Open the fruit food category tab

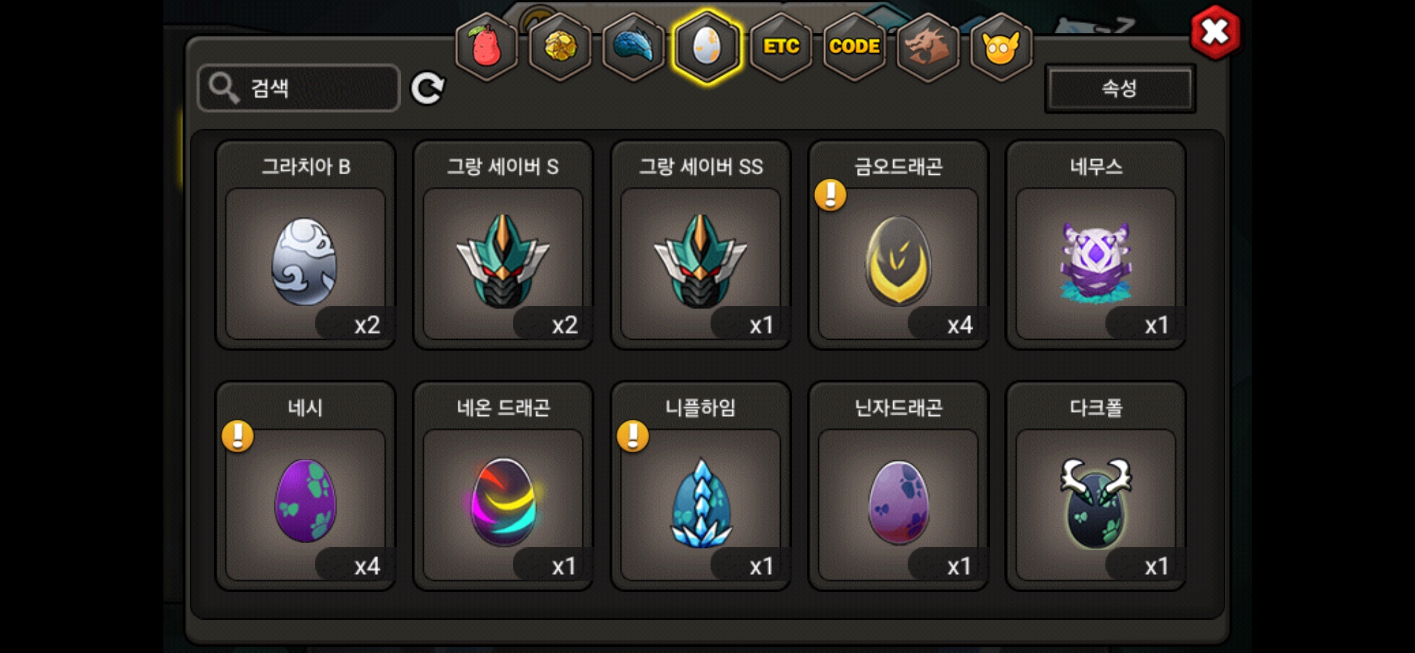coord(487,47)
